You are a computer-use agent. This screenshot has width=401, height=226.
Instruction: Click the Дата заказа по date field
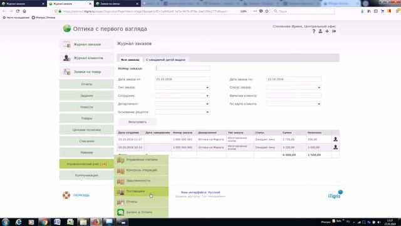pos(294,79)
